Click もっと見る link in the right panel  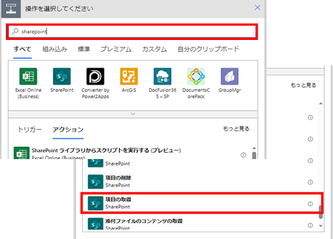coord(303,85)
